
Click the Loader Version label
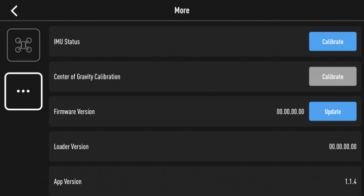coord(71,147)
